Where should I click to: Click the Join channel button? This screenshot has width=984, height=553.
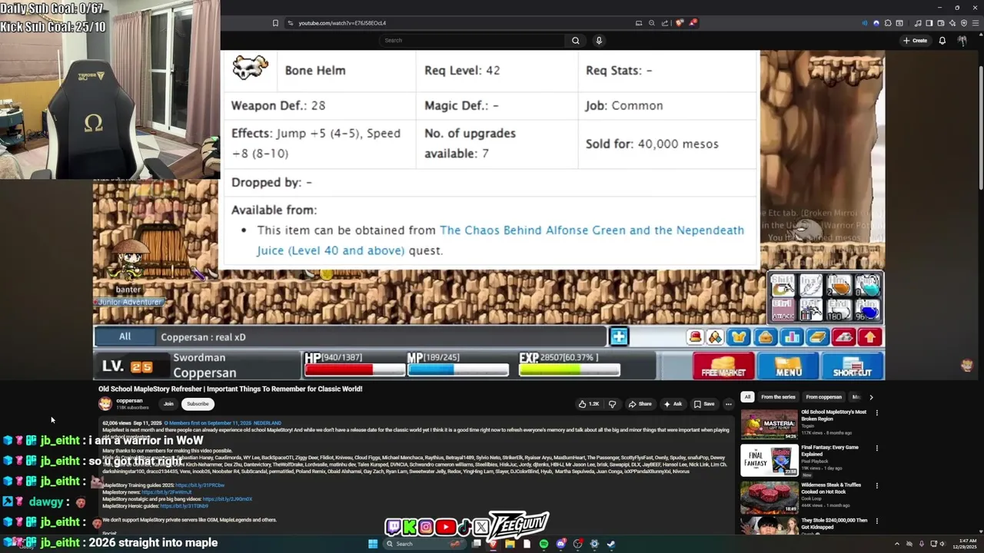pos(168,404)
